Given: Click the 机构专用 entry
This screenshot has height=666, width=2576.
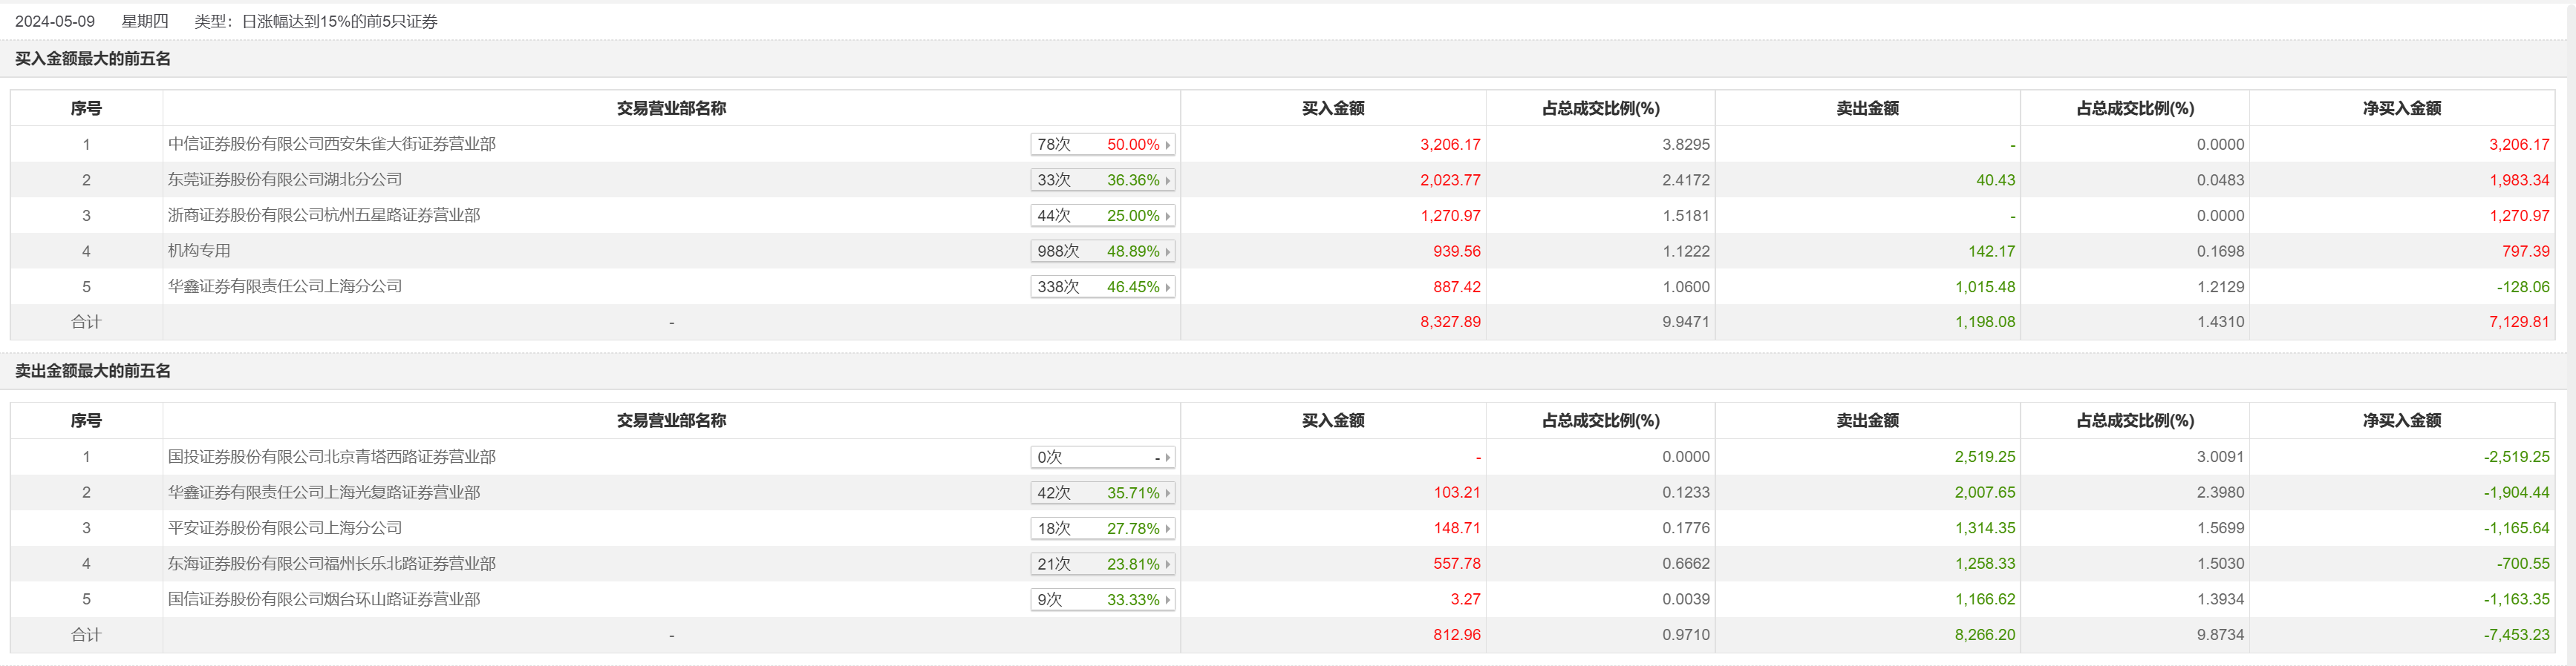Looking at the screenshot, I should click(199, 251).
